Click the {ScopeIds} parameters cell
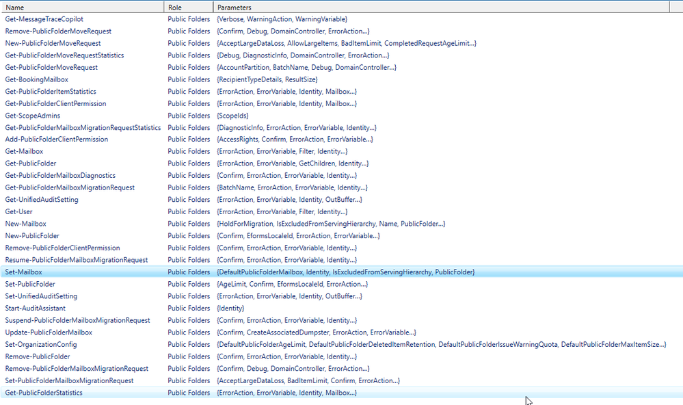This screenshot has height=405, width=683. point(232,116)
